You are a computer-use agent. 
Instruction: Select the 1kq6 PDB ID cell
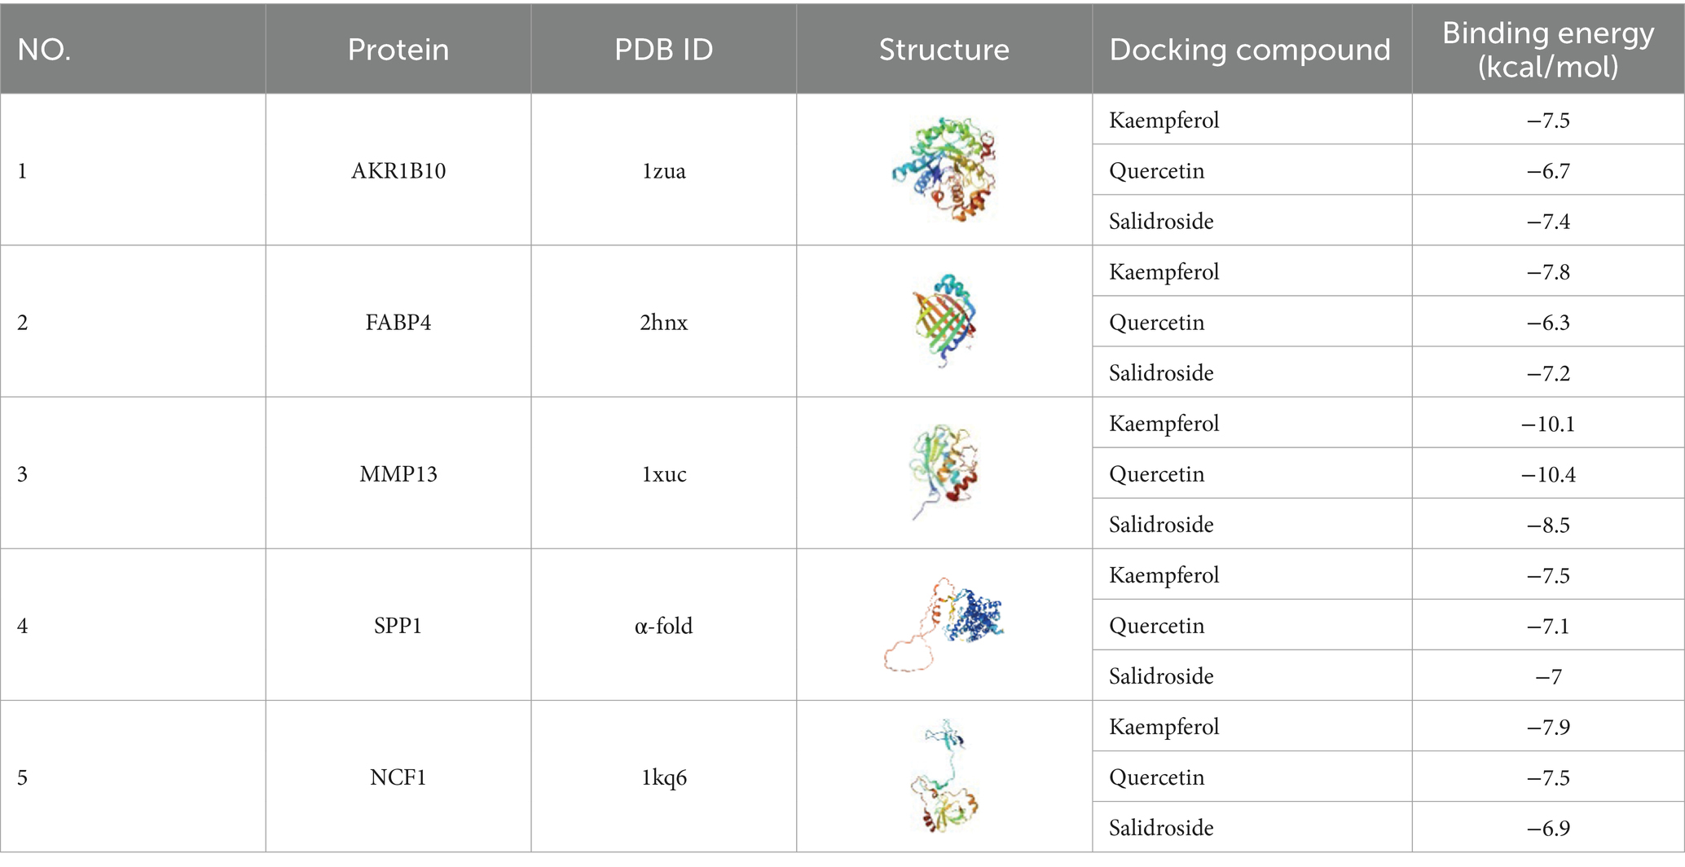pyautogui.click(x=663, y=777)
